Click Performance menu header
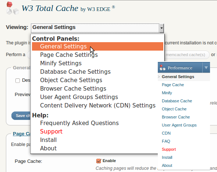This screenshot has width=217, height=172. [x=180, y=67]
